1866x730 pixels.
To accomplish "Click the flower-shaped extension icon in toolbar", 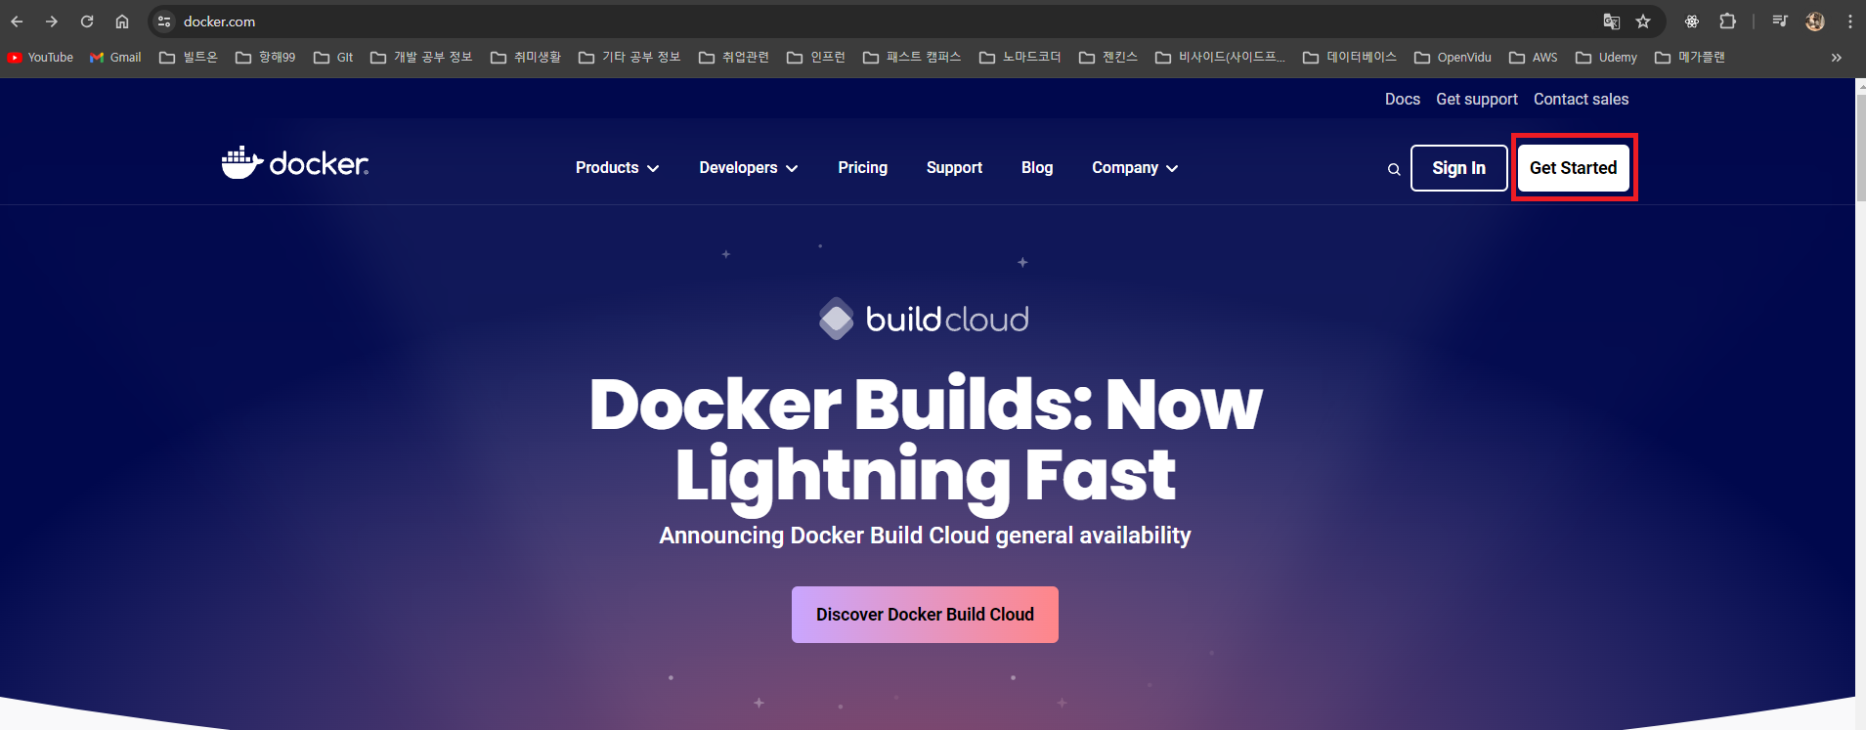I will (x=1692, y=21).
